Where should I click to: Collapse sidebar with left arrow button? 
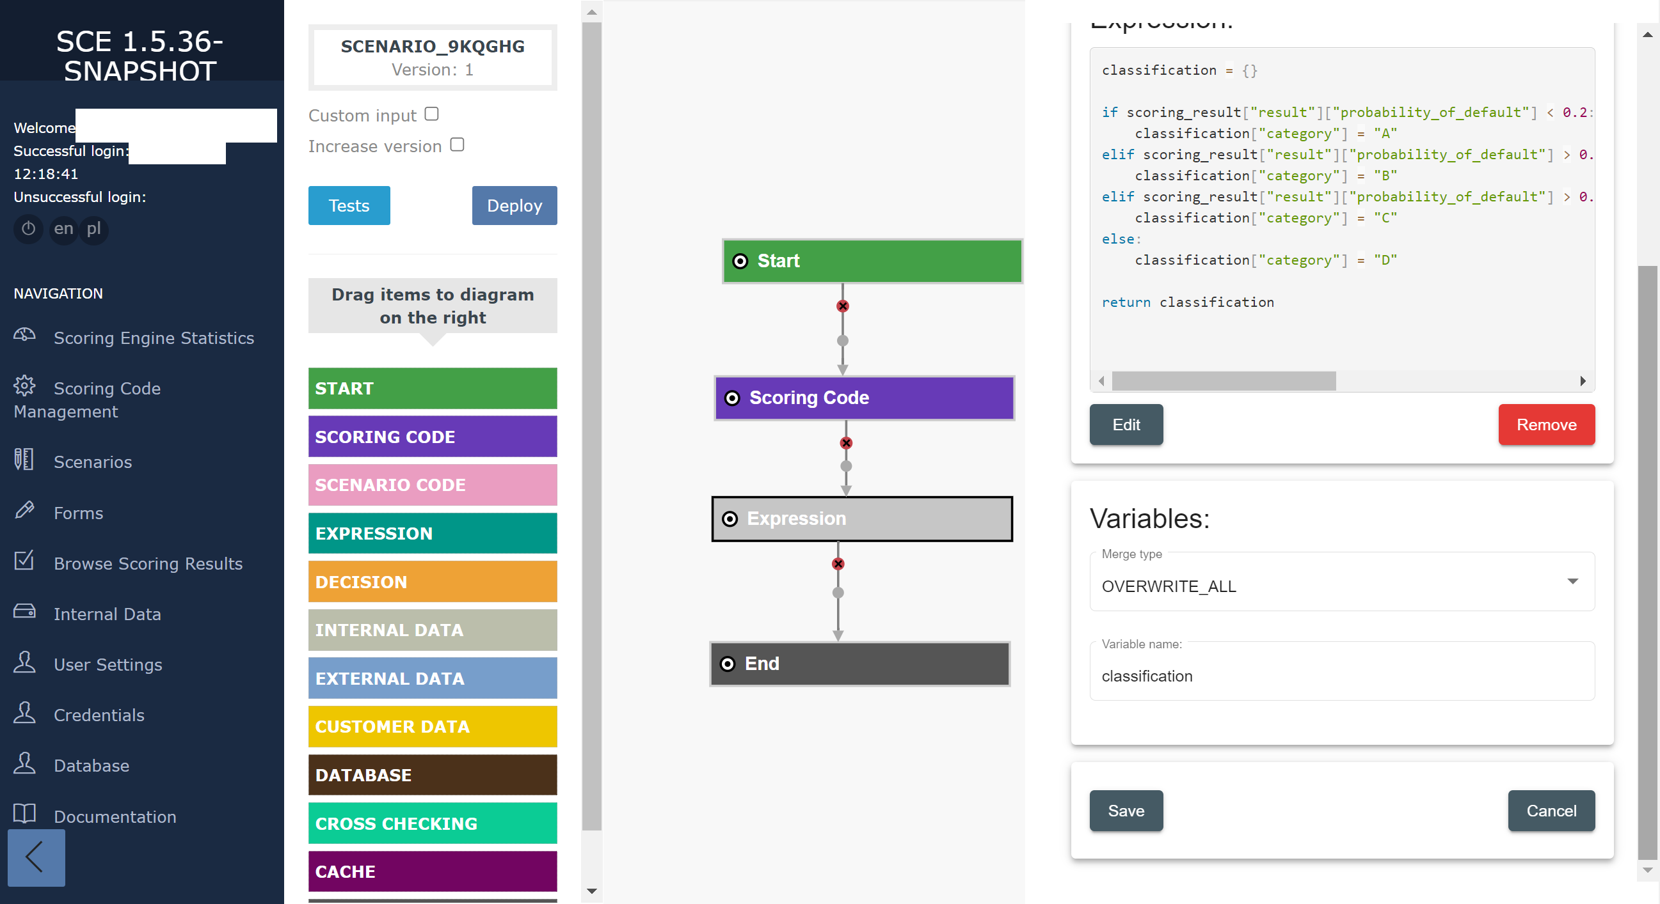(x=36, y=857)
